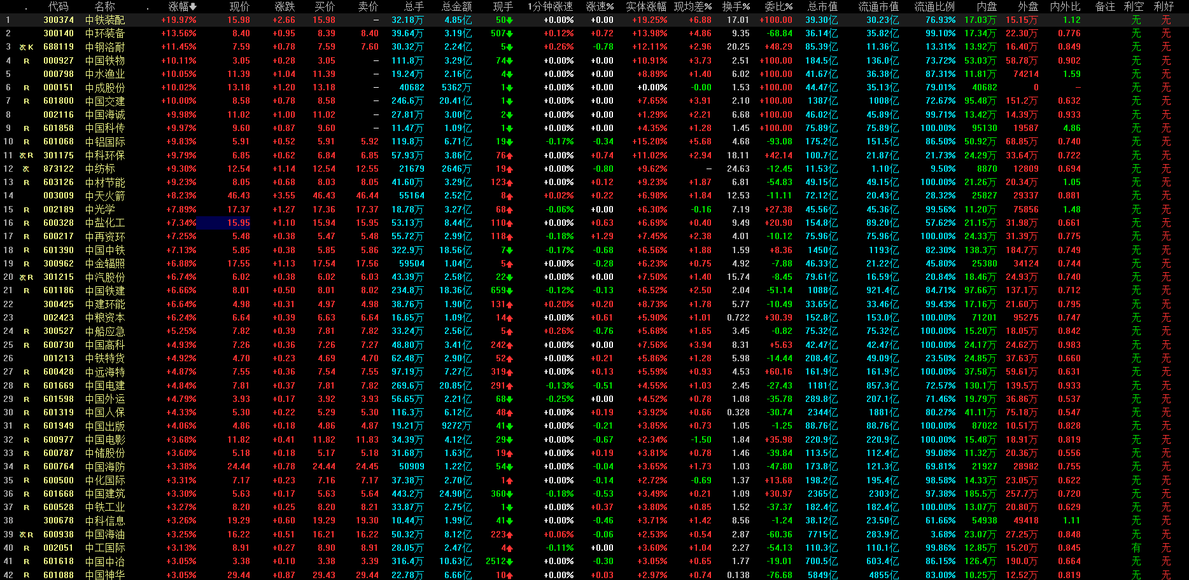Select stock 中粮资本
The height and width of the screenshot is (580, 1189).
coord(105,317)
